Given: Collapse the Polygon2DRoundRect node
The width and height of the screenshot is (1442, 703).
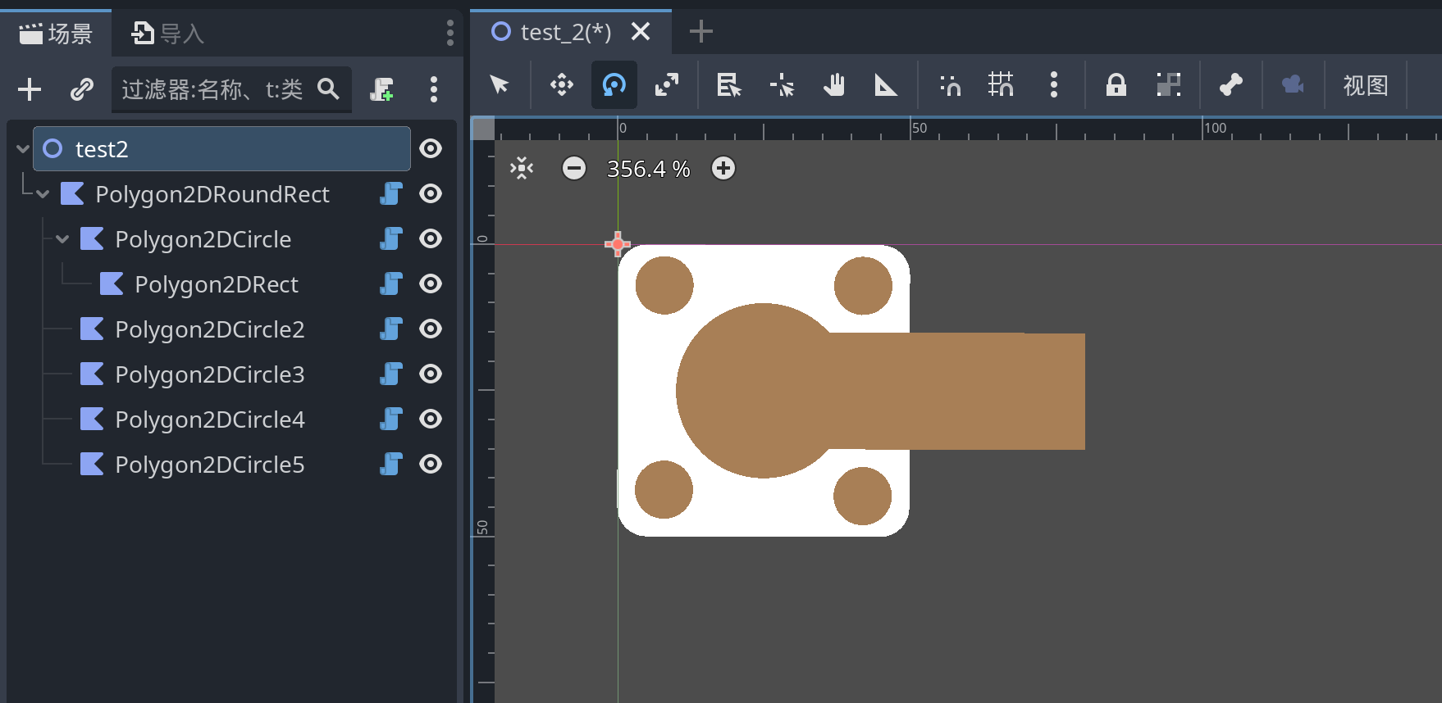Looking at the screenshot, I should pyautogui.click(x=43, y=194).
